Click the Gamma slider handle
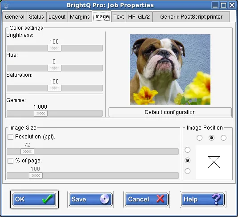 point(40,114)
